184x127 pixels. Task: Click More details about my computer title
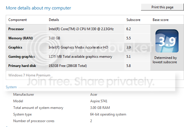[x=38, y=8]
